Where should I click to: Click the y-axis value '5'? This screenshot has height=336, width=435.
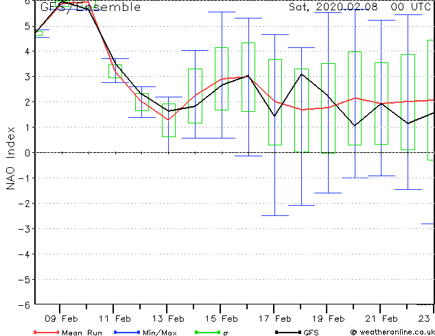point(27,26)
